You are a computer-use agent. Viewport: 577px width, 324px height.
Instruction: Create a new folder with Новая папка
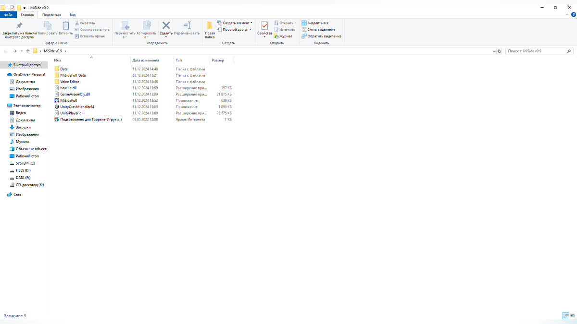point(210,29)
